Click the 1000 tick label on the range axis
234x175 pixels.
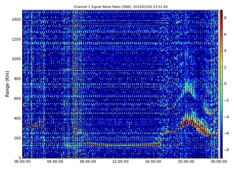[x=16, y=59]
